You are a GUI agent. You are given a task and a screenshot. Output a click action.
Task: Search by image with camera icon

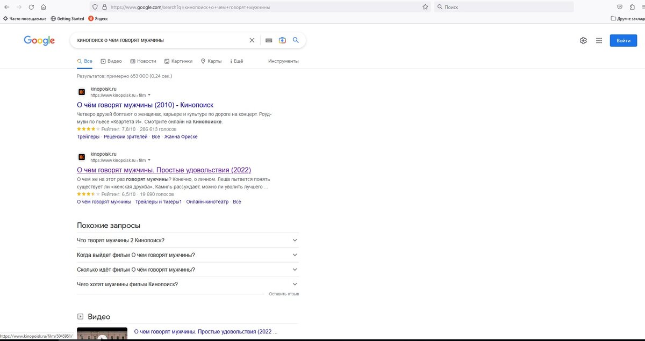[282, 40]
